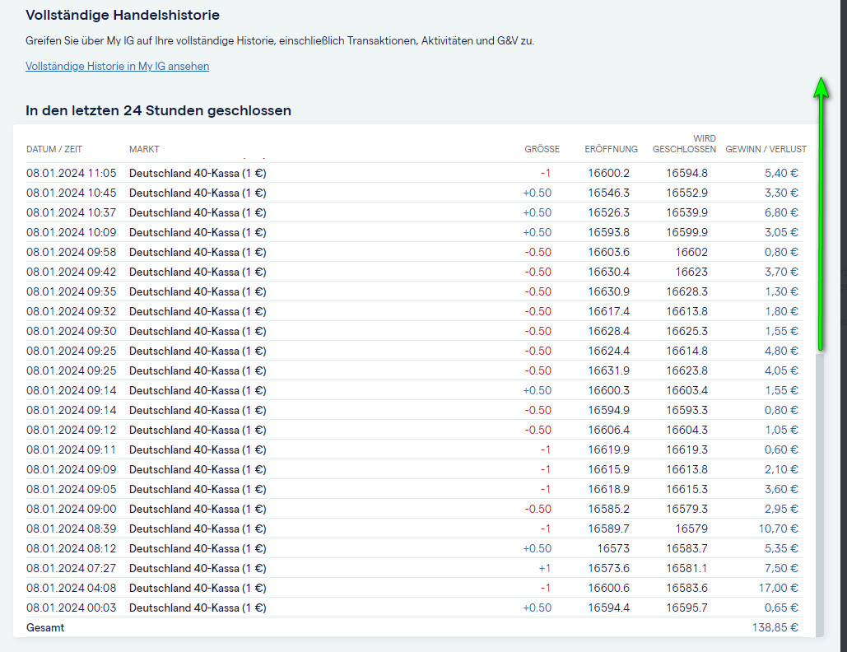This screenshot has height=652, width=847.
Task: Select the 08.01.2024 11:05 date cell
Action: click(x=72, y=173)
